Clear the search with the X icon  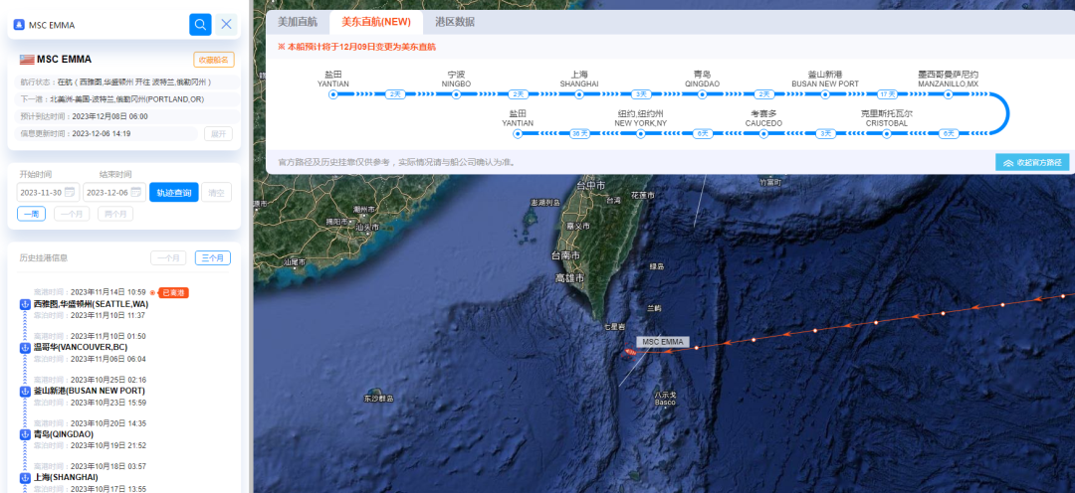pyautogui.click(x=227, y=24)
